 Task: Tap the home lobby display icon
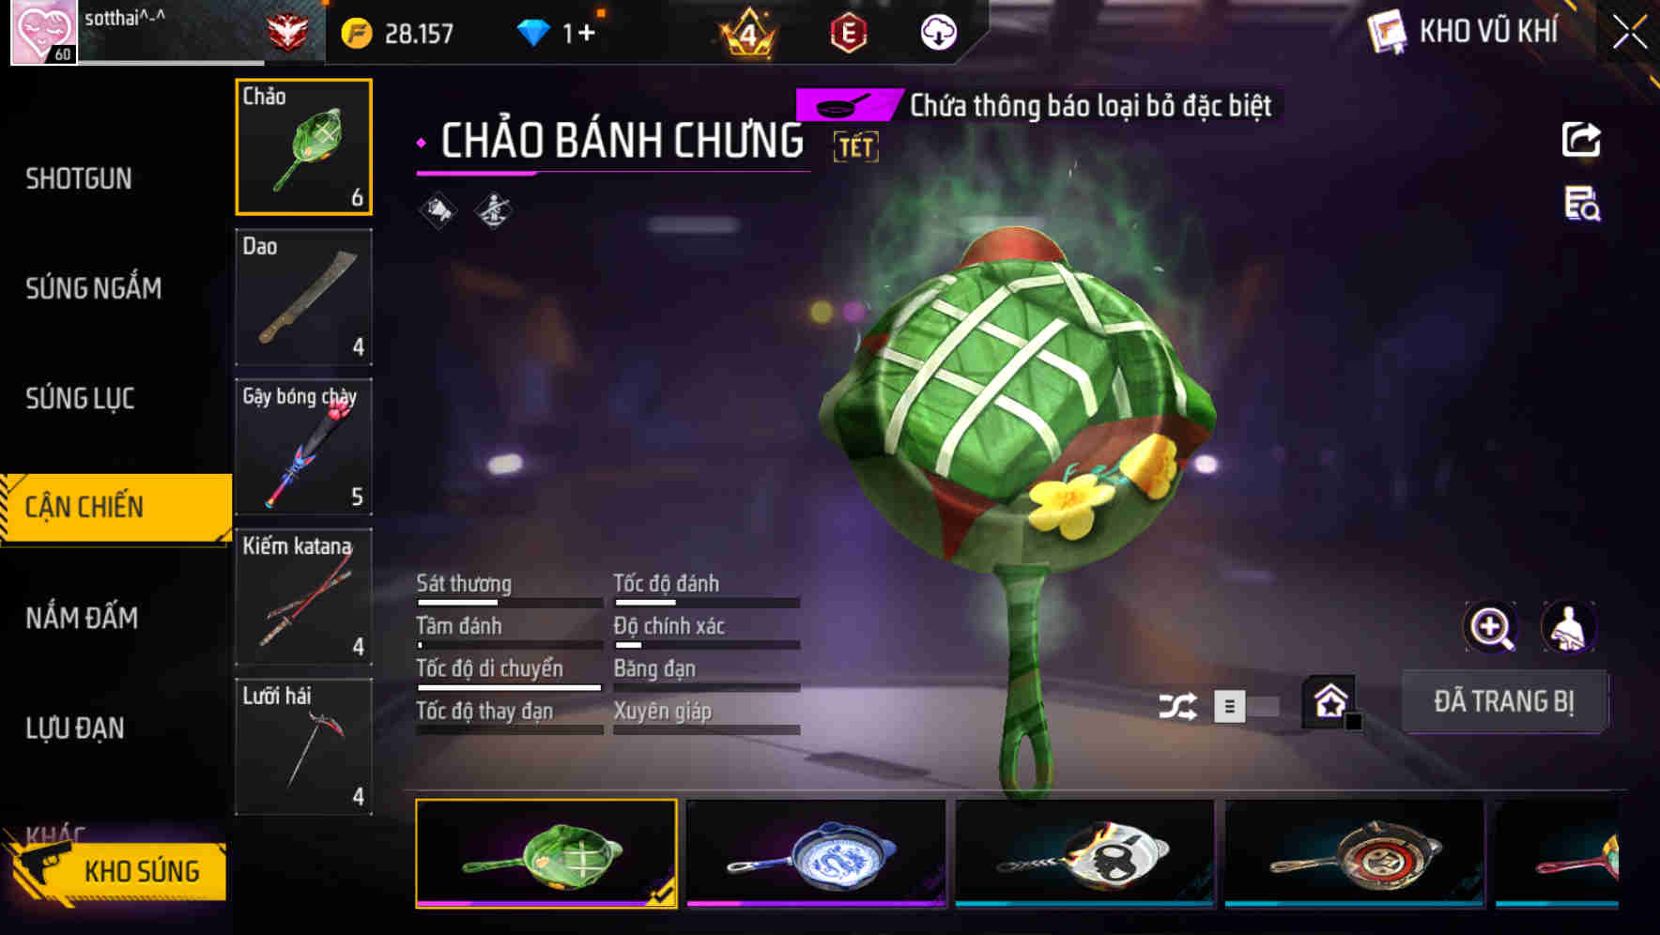click(1330, 701)
